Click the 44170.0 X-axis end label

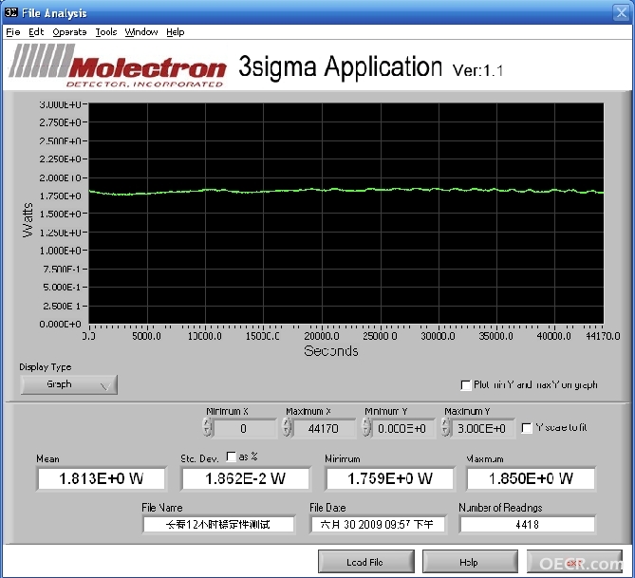(x=603, y=336)
